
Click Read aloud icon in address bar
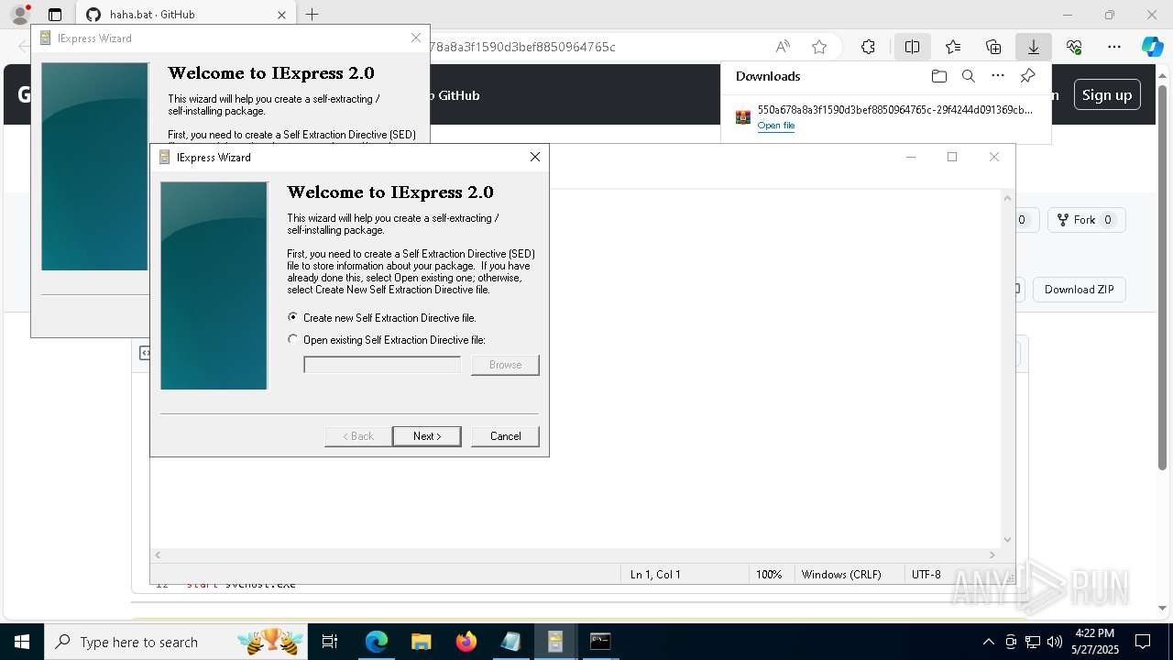click(783, 47)
